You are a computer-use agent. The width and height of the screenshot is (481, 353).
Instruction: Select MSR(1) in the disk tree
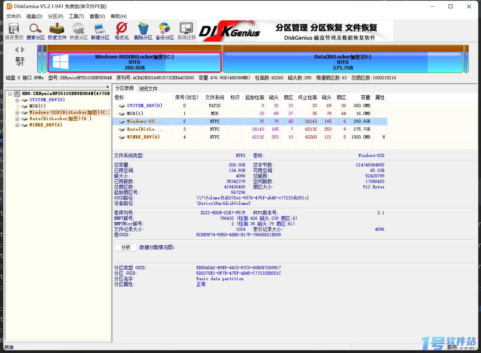click(x=38, y=106)
